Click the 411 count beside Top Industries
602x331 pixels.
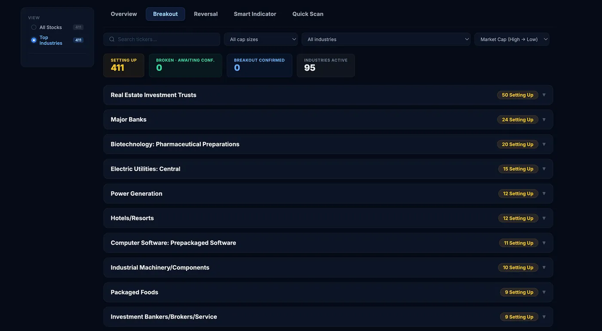click(x=78, y=40)
